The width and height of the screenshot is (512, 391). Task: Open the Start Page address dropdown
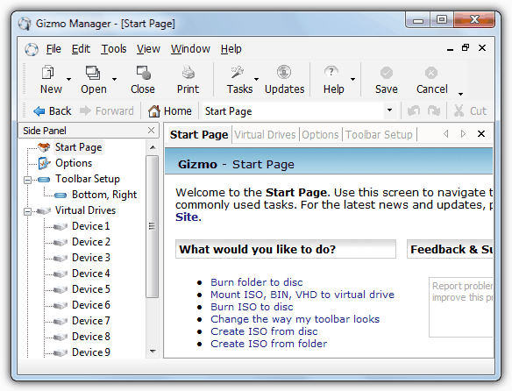pyautogui.click(x=389, y=110)
